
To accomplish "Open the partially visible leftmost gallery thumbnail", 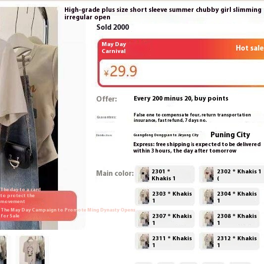I will pyautogui.click(x=3, y=250).
